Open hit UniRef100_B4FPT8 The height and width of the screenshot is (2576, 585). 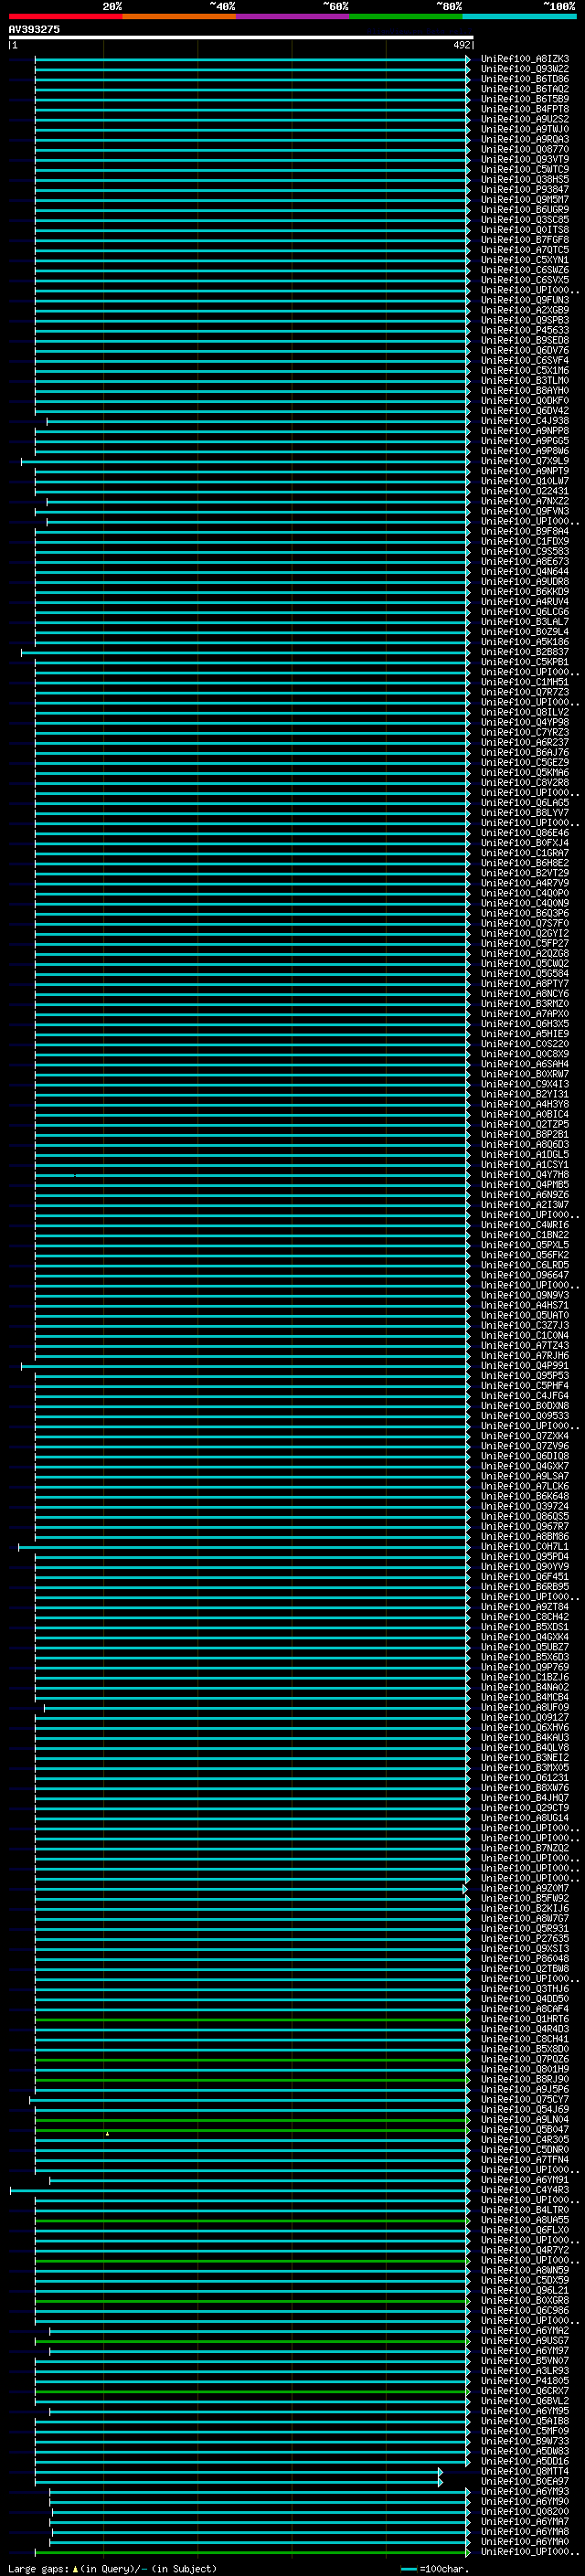click(524, 109)
